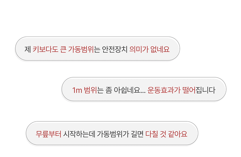Click the red word '무릎부터'
This screenshot has width=241, height=157.
click(x=49, y=134)
